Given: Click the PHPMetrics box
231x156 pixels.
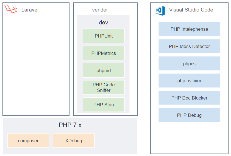Looking at the screenshot, I should point(104,53).
